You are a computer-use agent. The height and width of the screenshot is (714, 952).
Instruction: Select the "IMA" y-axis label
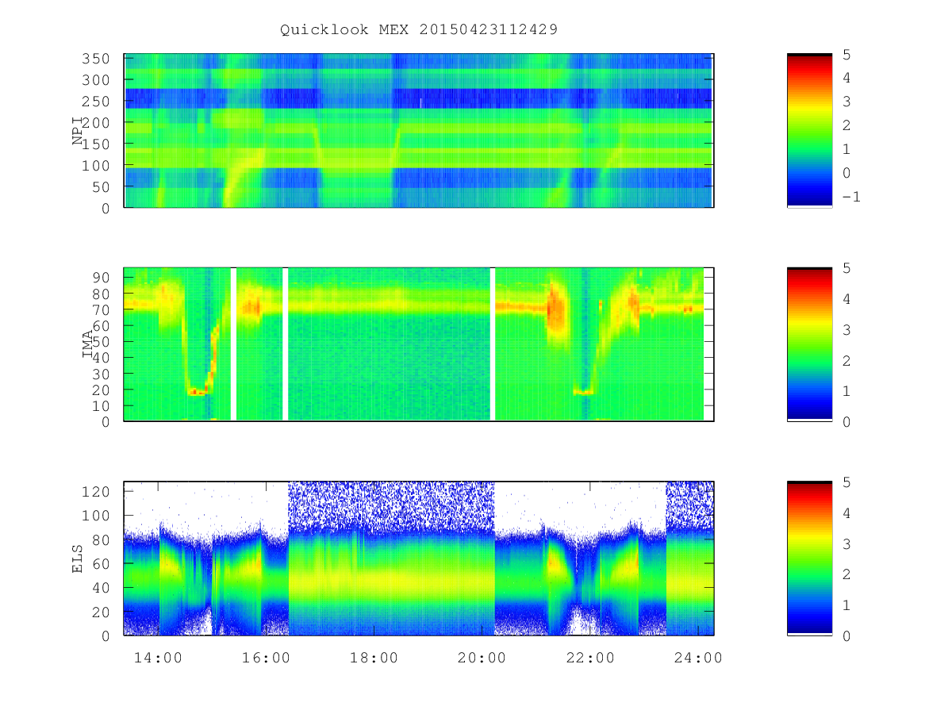pos(87,344)
